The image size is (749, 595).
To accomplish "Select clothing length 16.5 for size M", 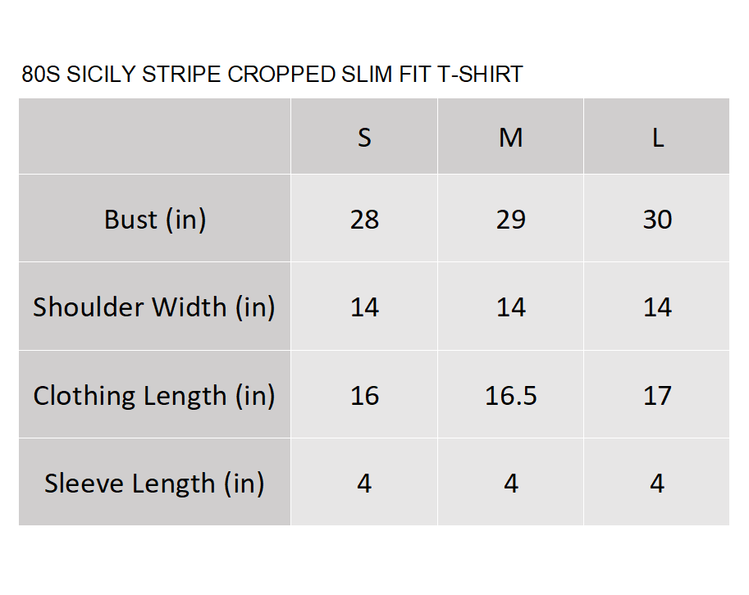I will point(510,394).
